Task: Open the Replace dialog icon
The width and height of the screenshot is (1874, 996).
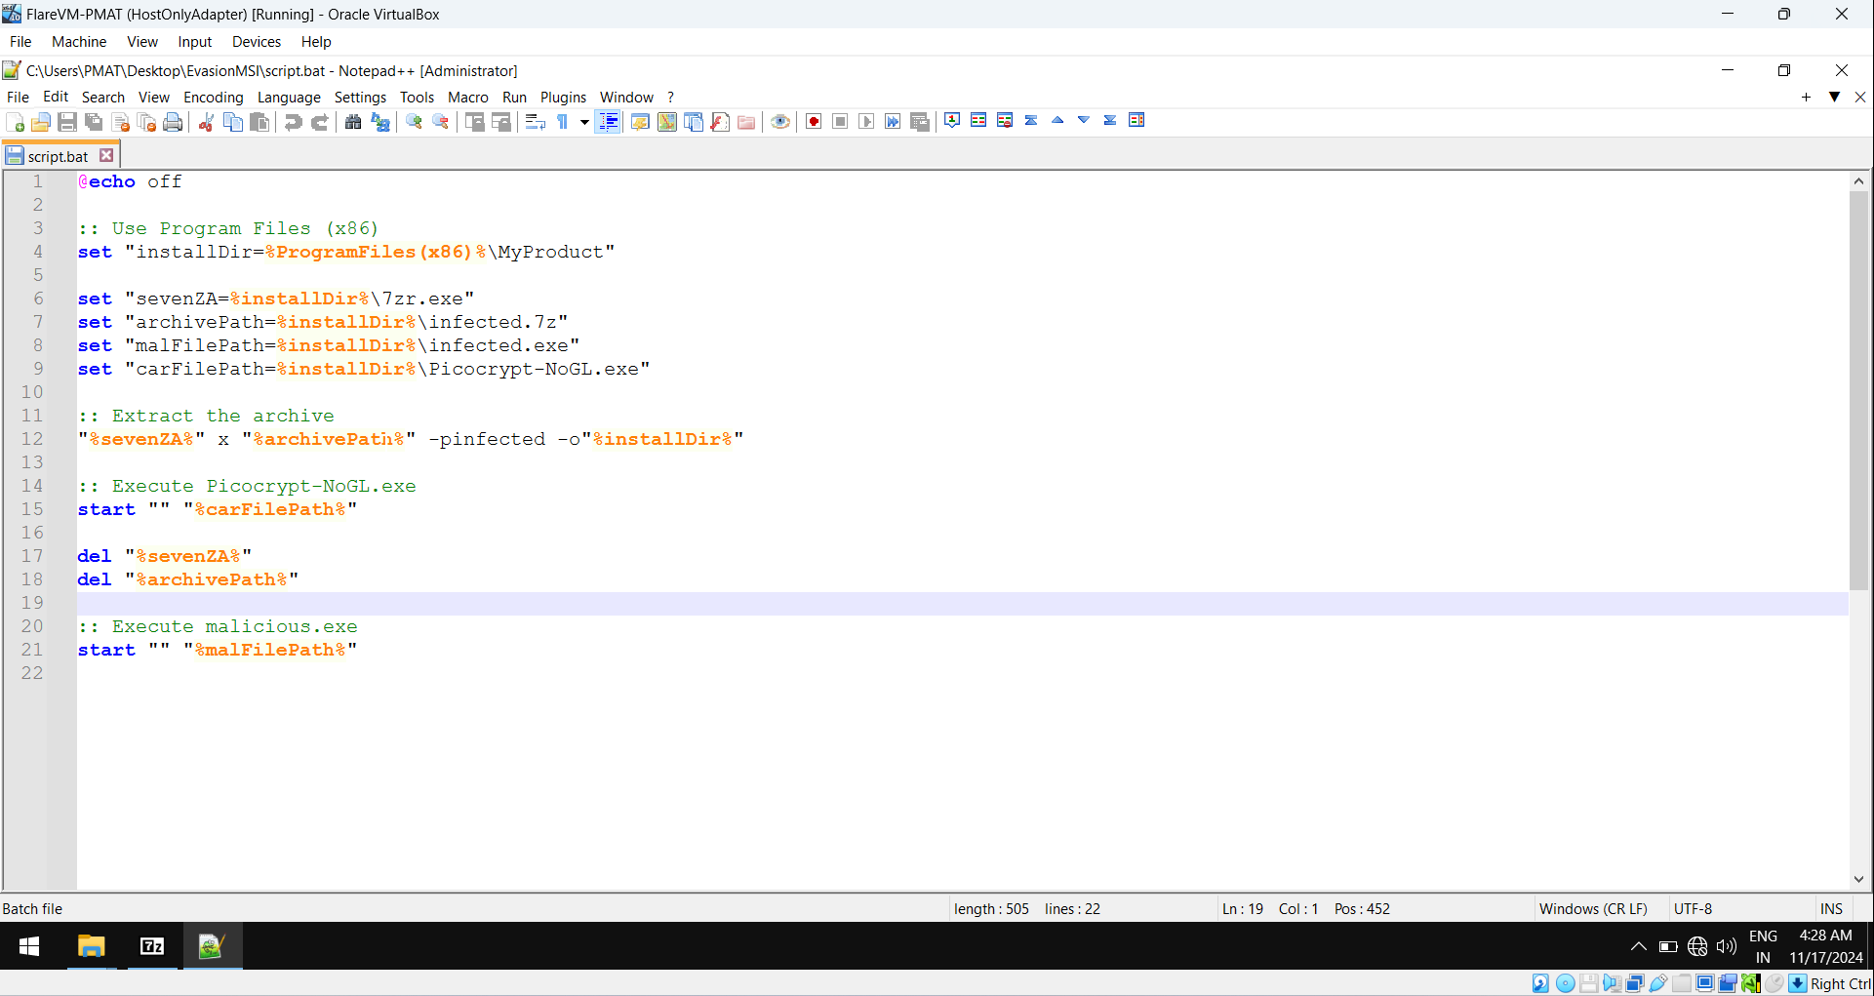Action: tap(380, 122)
